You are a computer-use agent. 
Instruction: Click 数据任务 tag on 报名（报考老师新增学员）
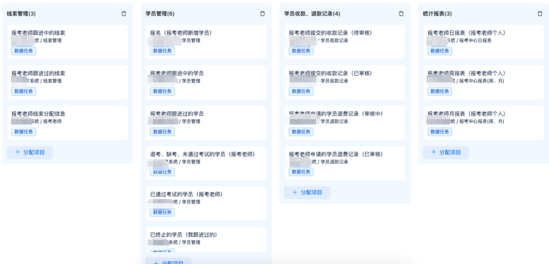163,51
